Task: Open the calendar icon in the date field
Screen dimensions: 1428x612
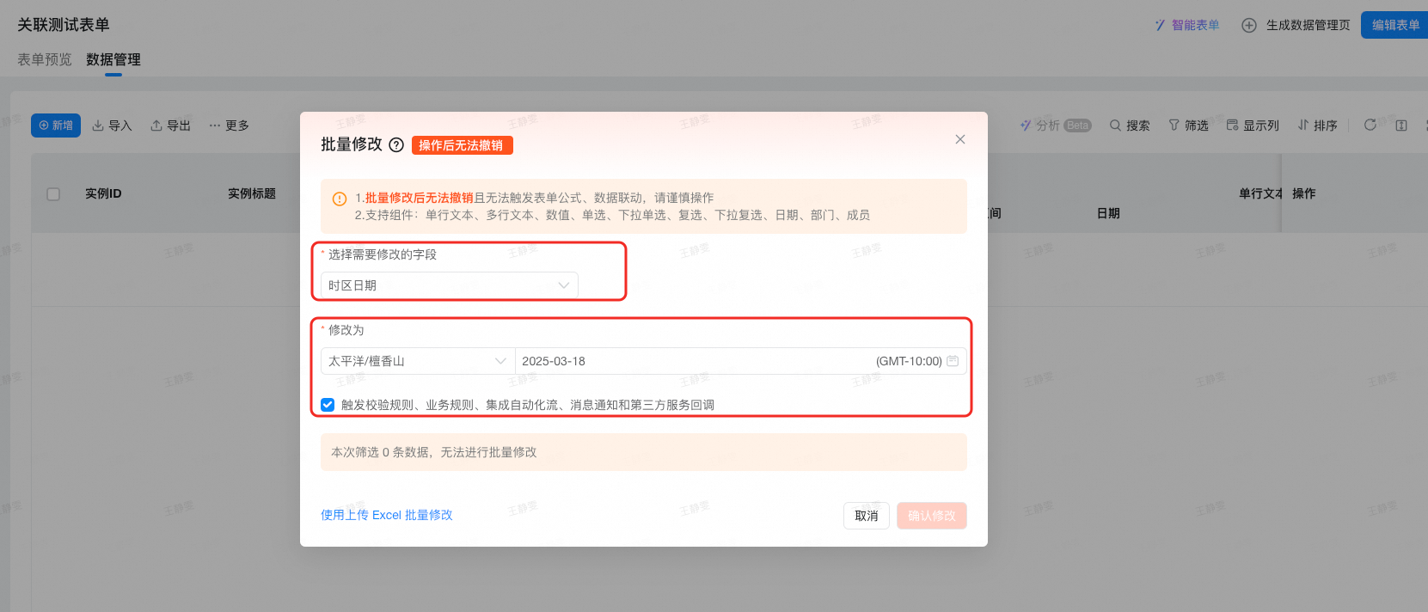Action: tap(953, 361)
